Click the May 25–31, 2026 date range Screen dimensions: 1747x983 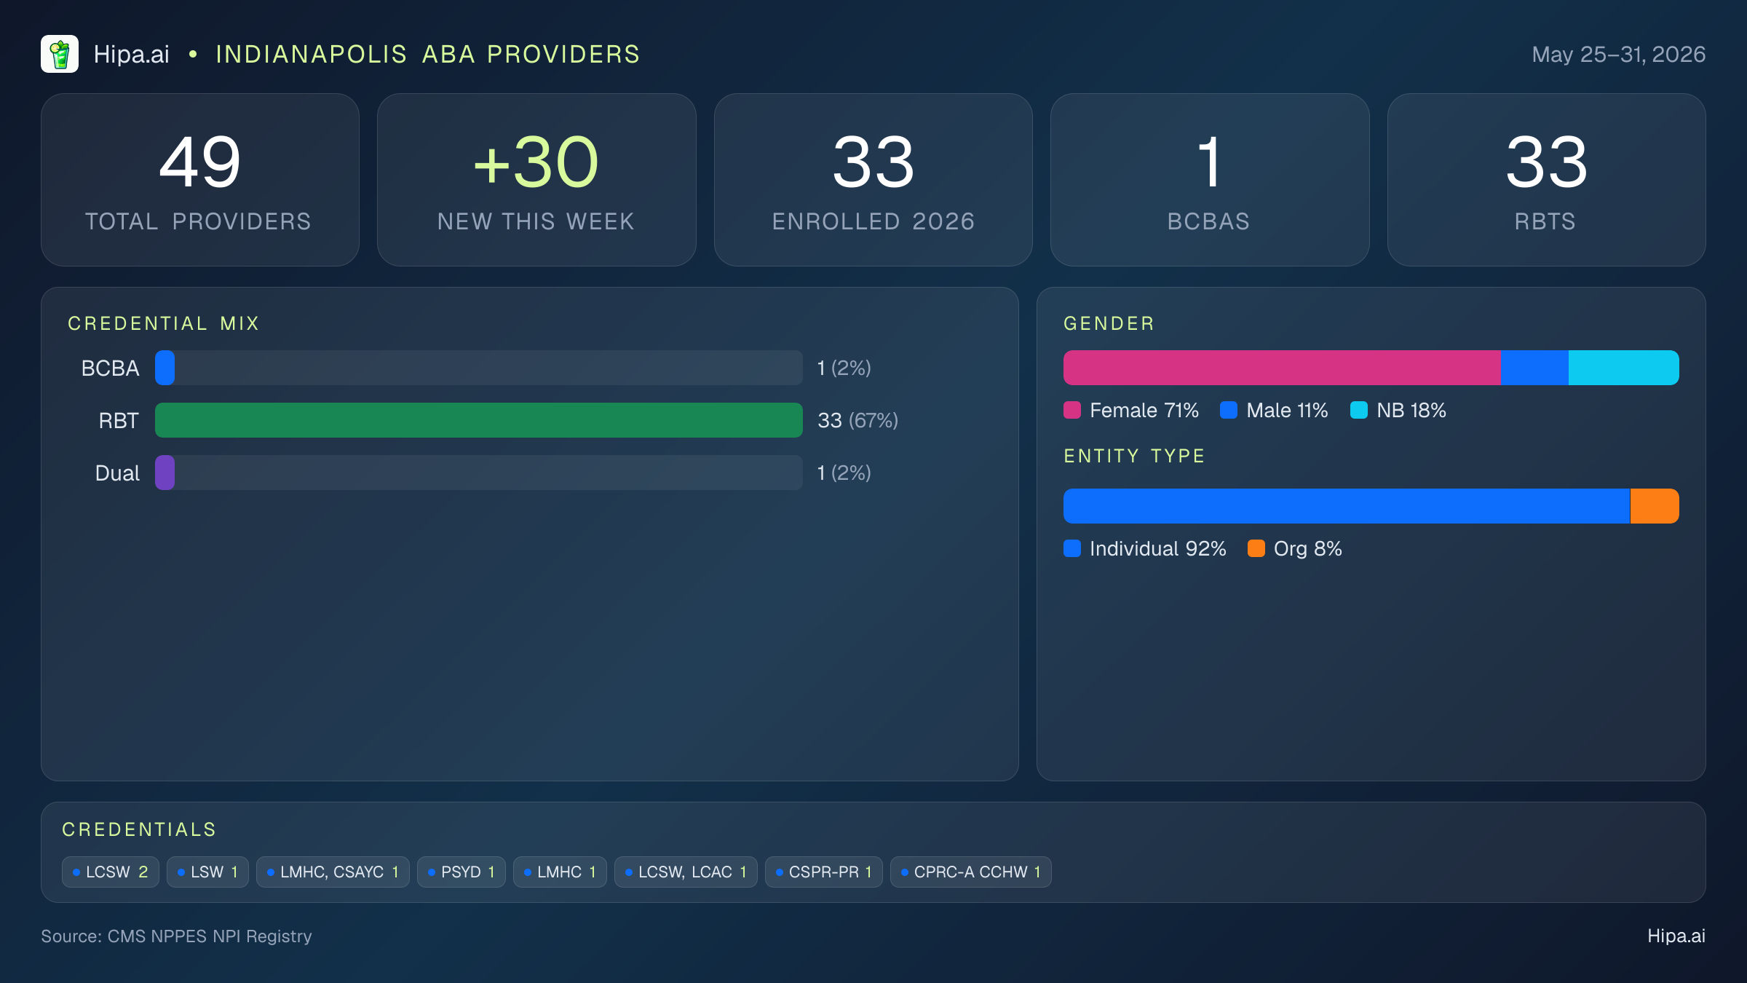1619,55
